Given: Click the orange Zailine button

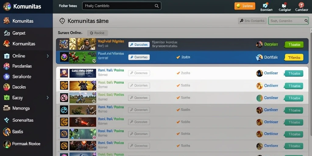Looking at the screenshot, I should point(245,6).
